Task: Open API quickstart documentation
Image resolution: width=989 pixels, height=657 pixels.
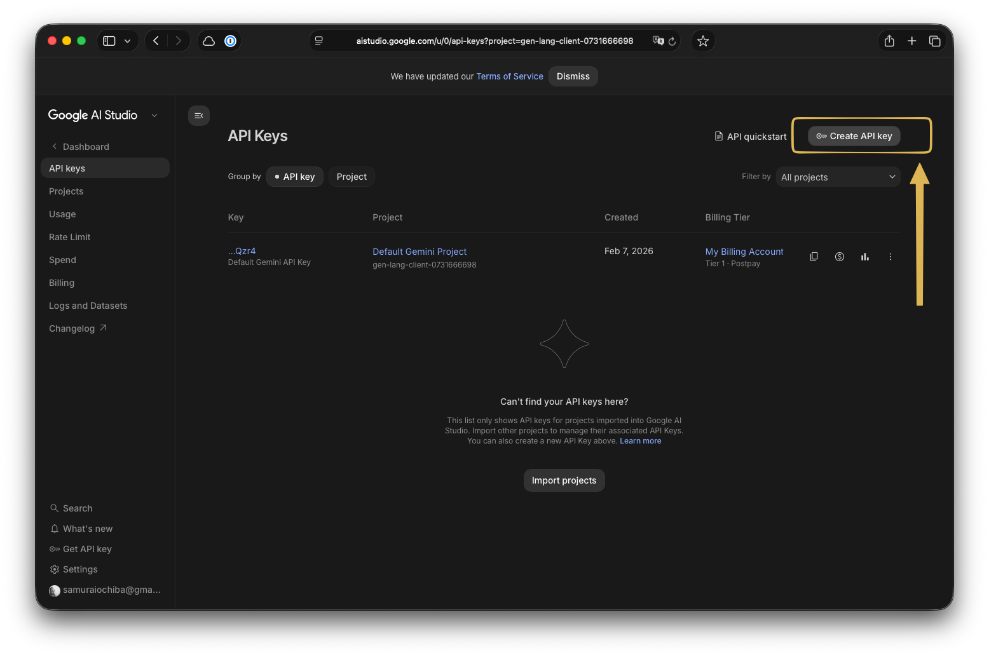Action: 751,137
